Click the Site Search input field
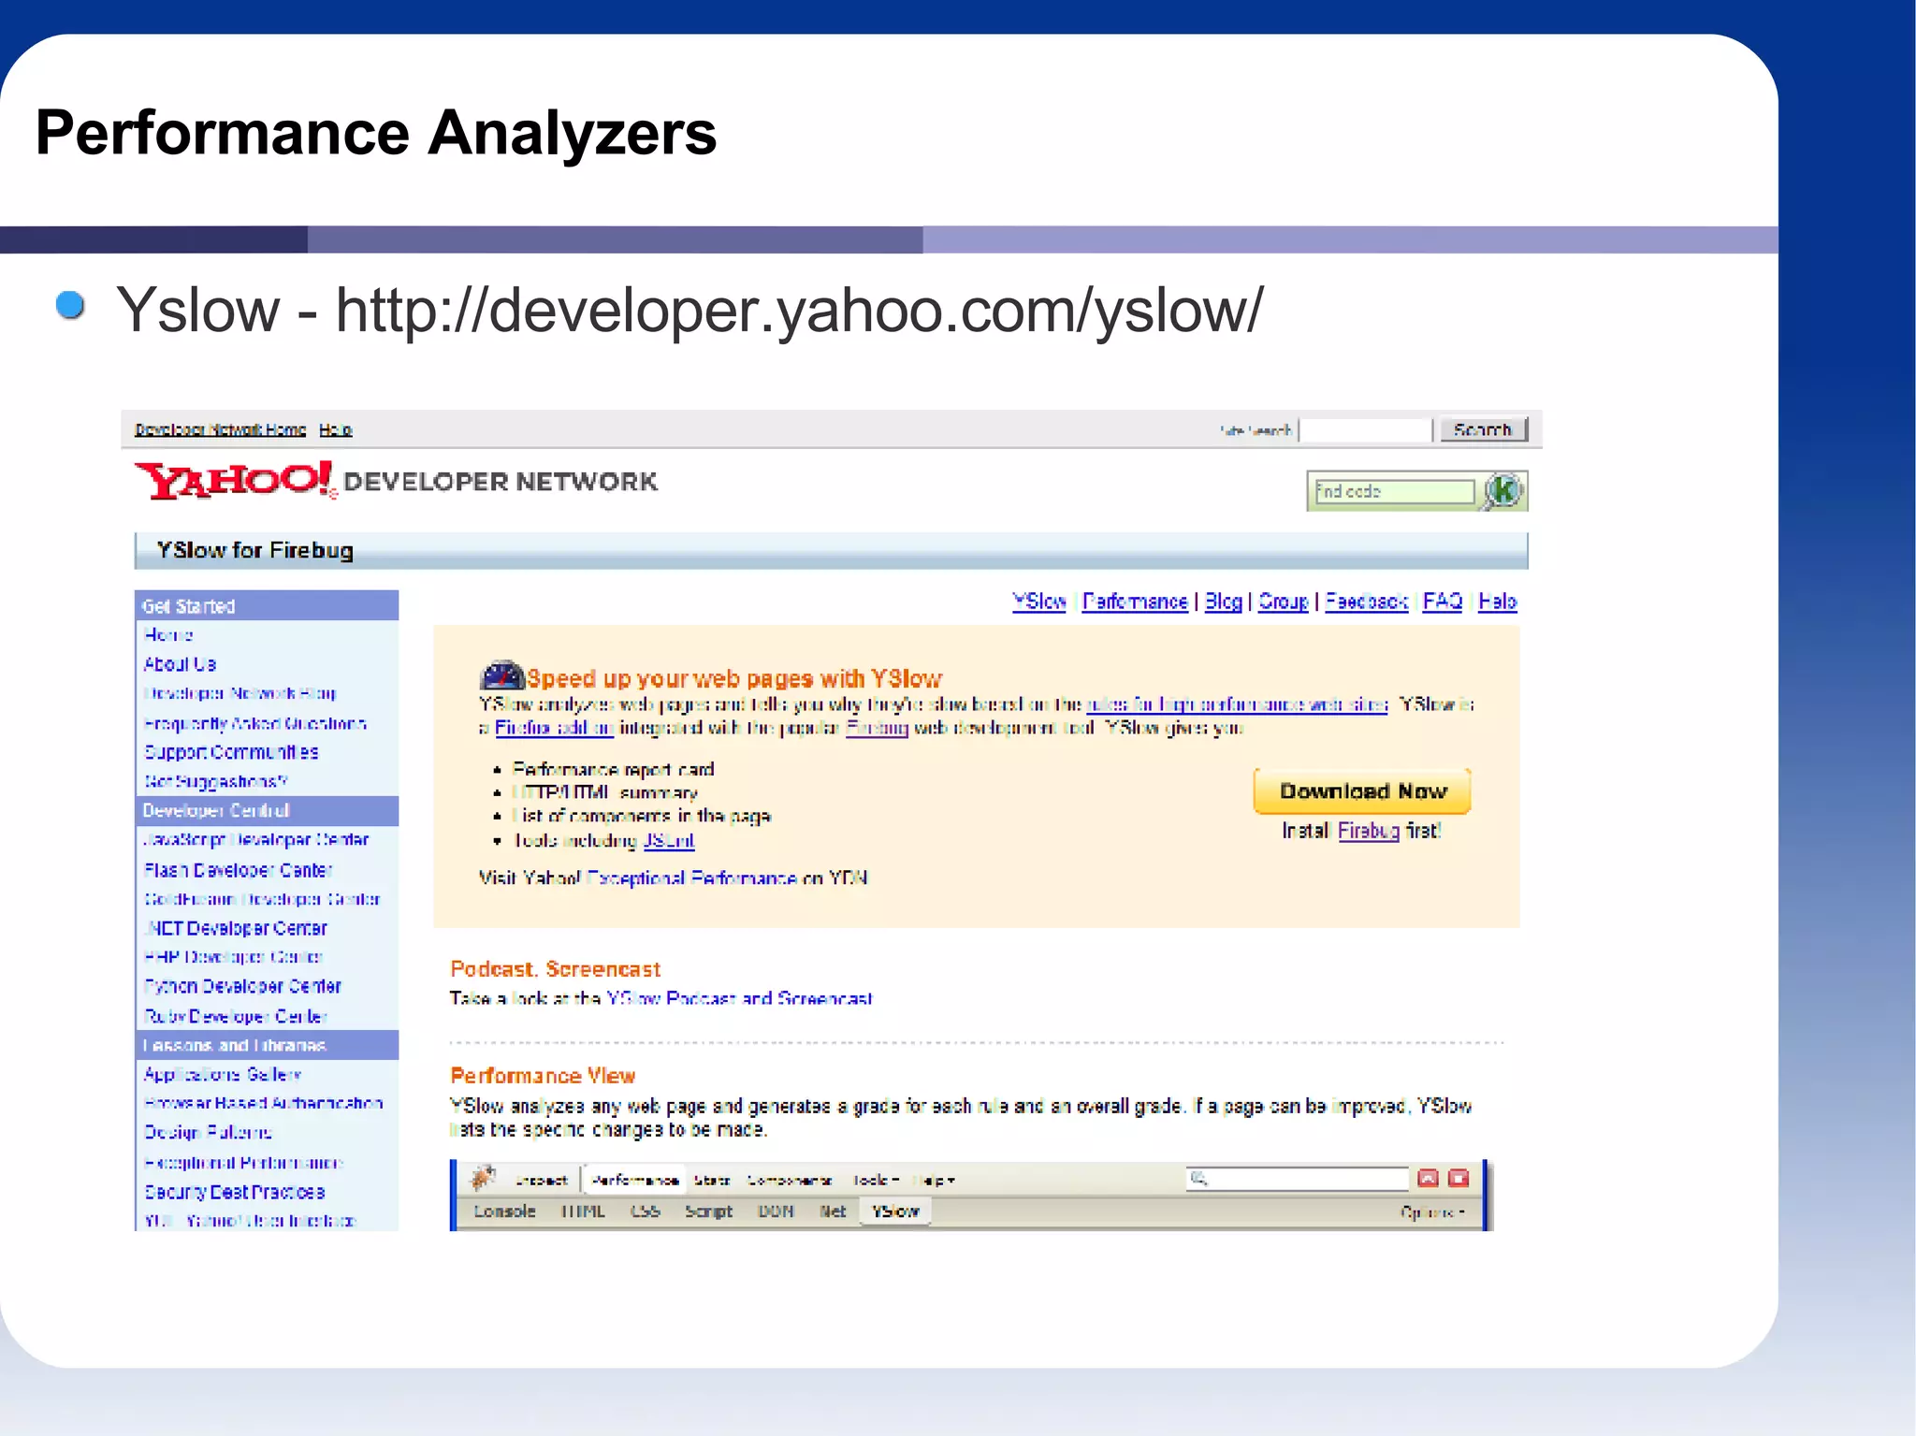The height and width of the screenshot is (1436, 1916). pos(1366,429)
